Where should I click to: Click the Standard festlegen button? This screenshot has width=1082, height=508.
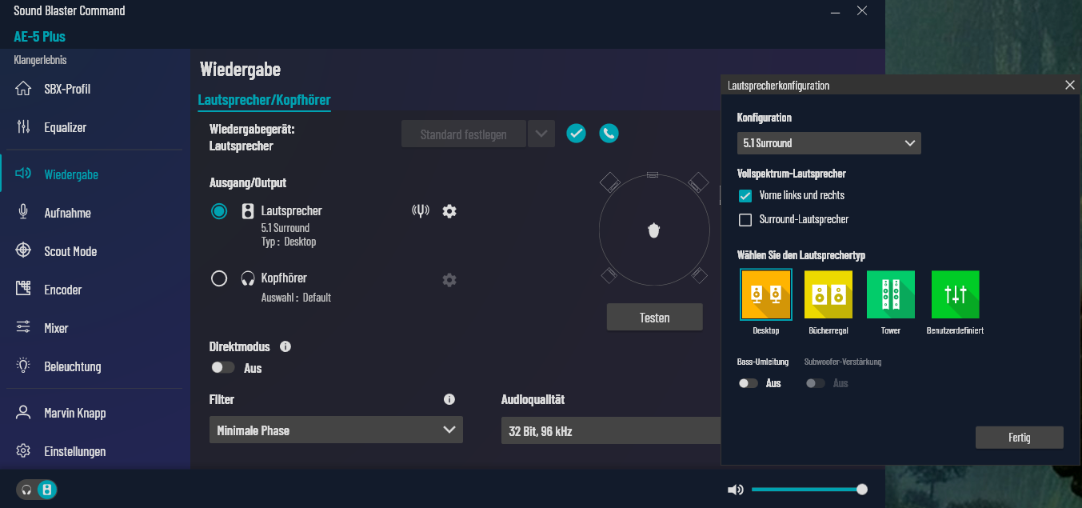click(464, 134)
